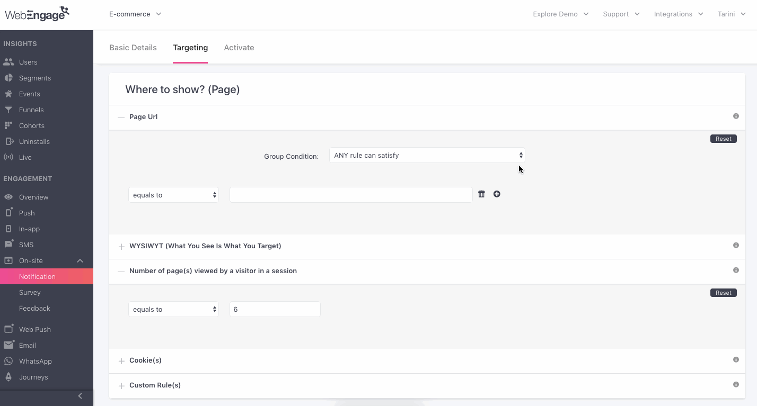Click info icon for Cookie(s) section
This screenshot has height=406, width=757.
pos(736,360)
